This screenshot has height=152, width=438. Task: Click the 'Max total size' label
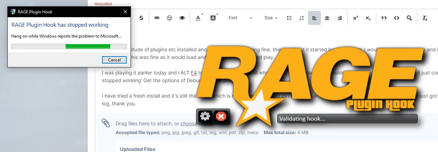280,133
